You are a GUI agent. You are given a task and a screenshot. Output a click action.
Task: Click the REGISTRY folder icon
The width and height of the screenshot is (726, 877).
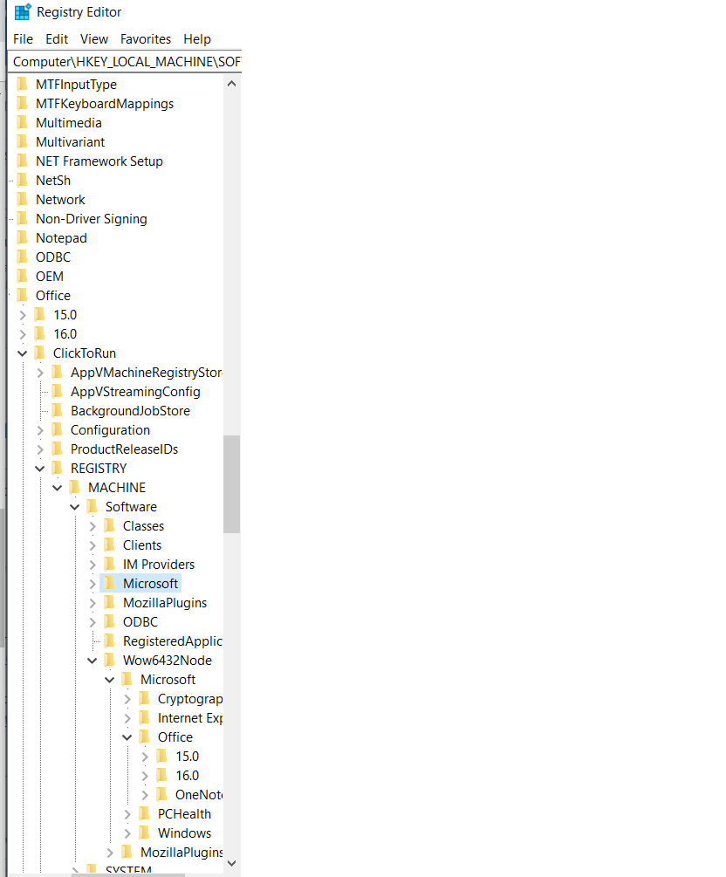[57, 468]
